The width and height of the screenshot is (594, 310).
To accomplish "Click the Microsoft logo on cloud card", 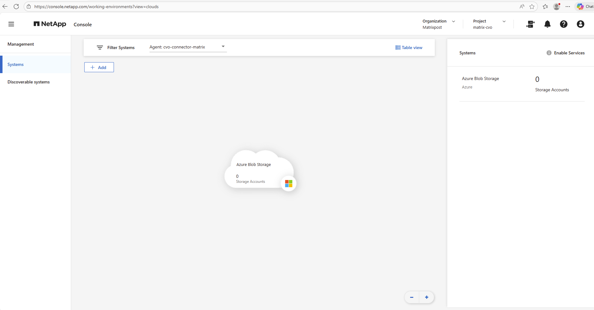I will click(288, 183).
